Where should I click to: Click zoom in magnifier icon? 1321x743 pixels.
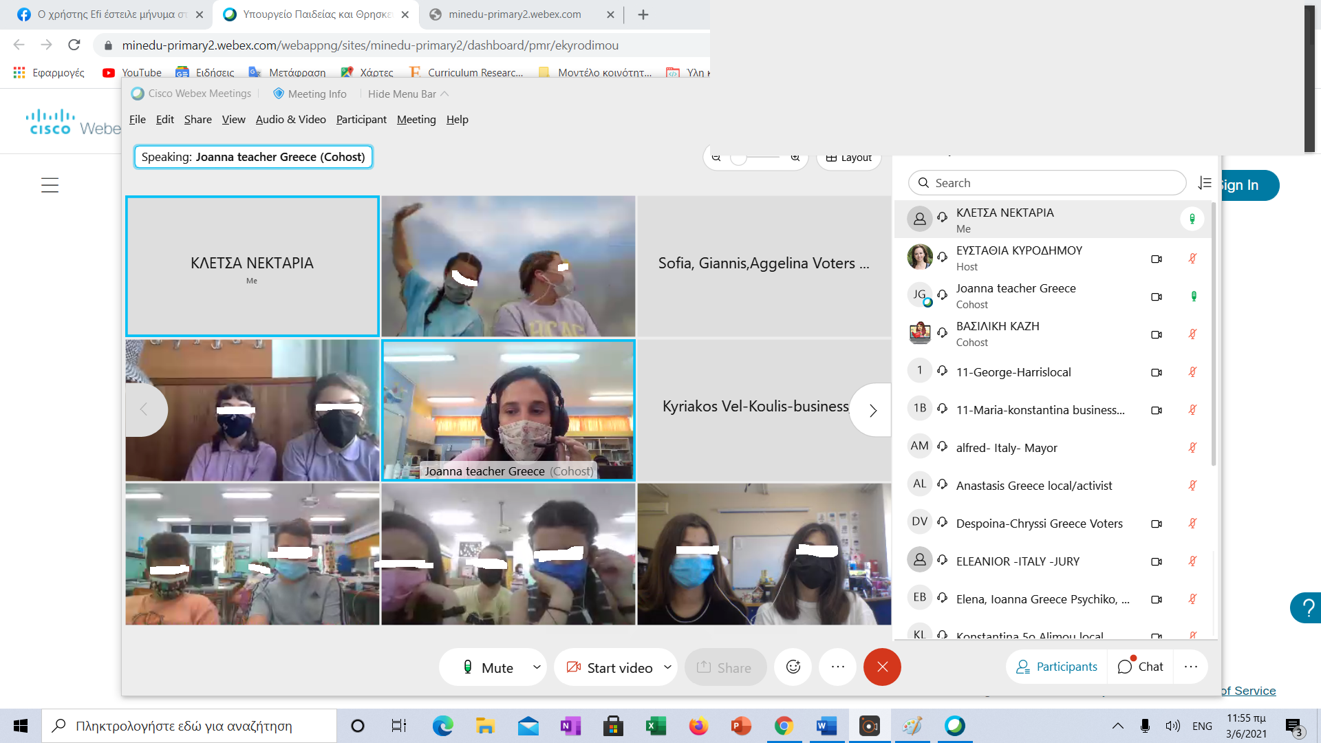(x=795, y=158)
